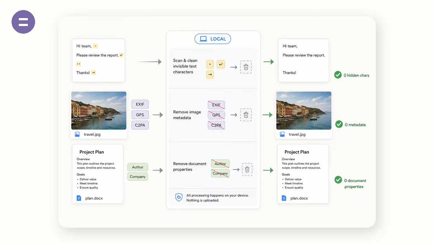
Task: Click trash icon in document properties row
Action: (247, 169)
